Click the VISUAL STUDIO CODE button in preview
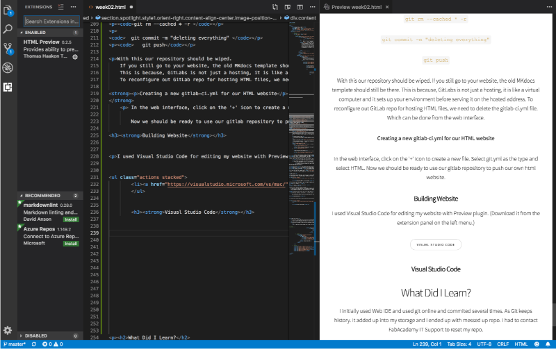 (436, 244)
